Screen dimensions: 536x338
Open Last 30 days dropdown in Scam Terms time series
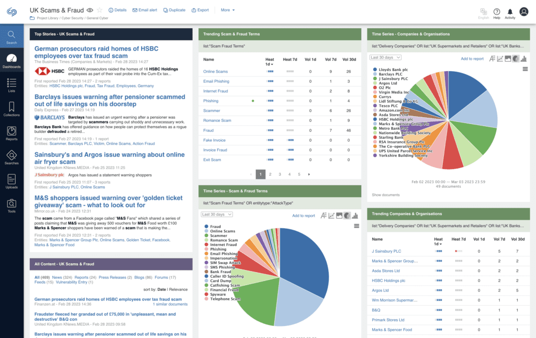[x=217, y=215]
